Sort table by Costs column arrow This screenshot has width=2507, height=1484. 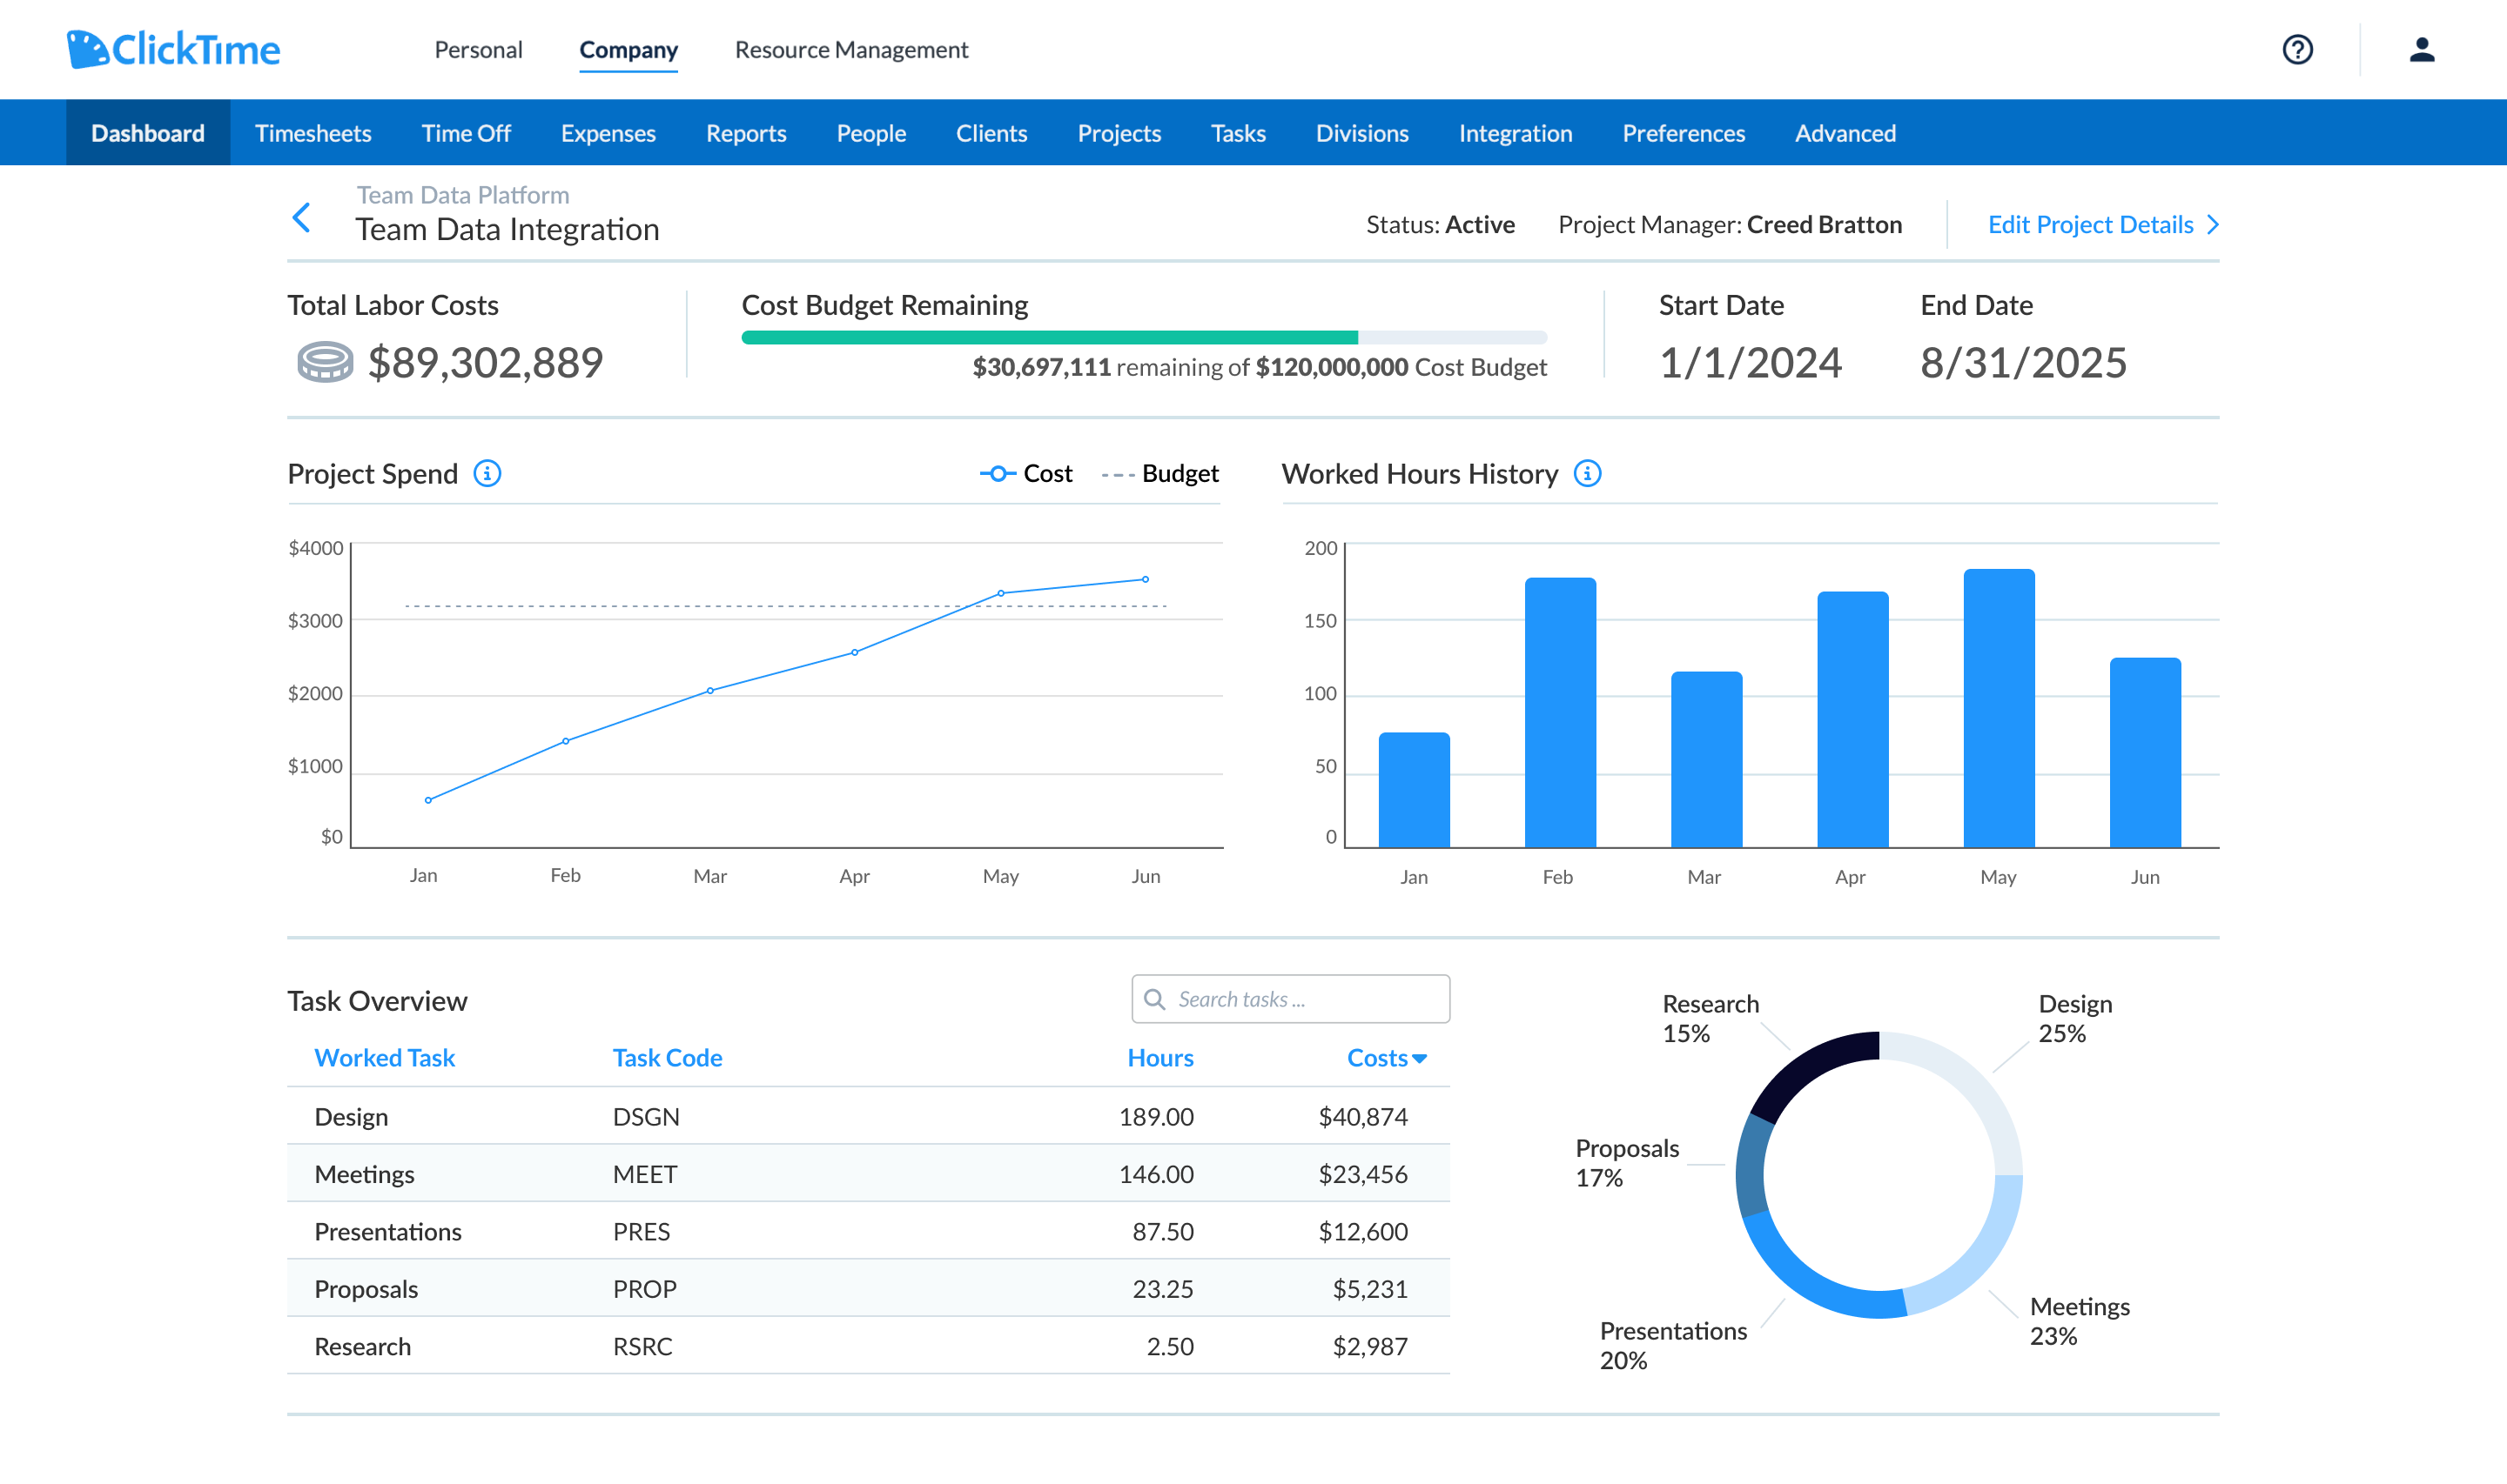click(x=1420, y=1058)
